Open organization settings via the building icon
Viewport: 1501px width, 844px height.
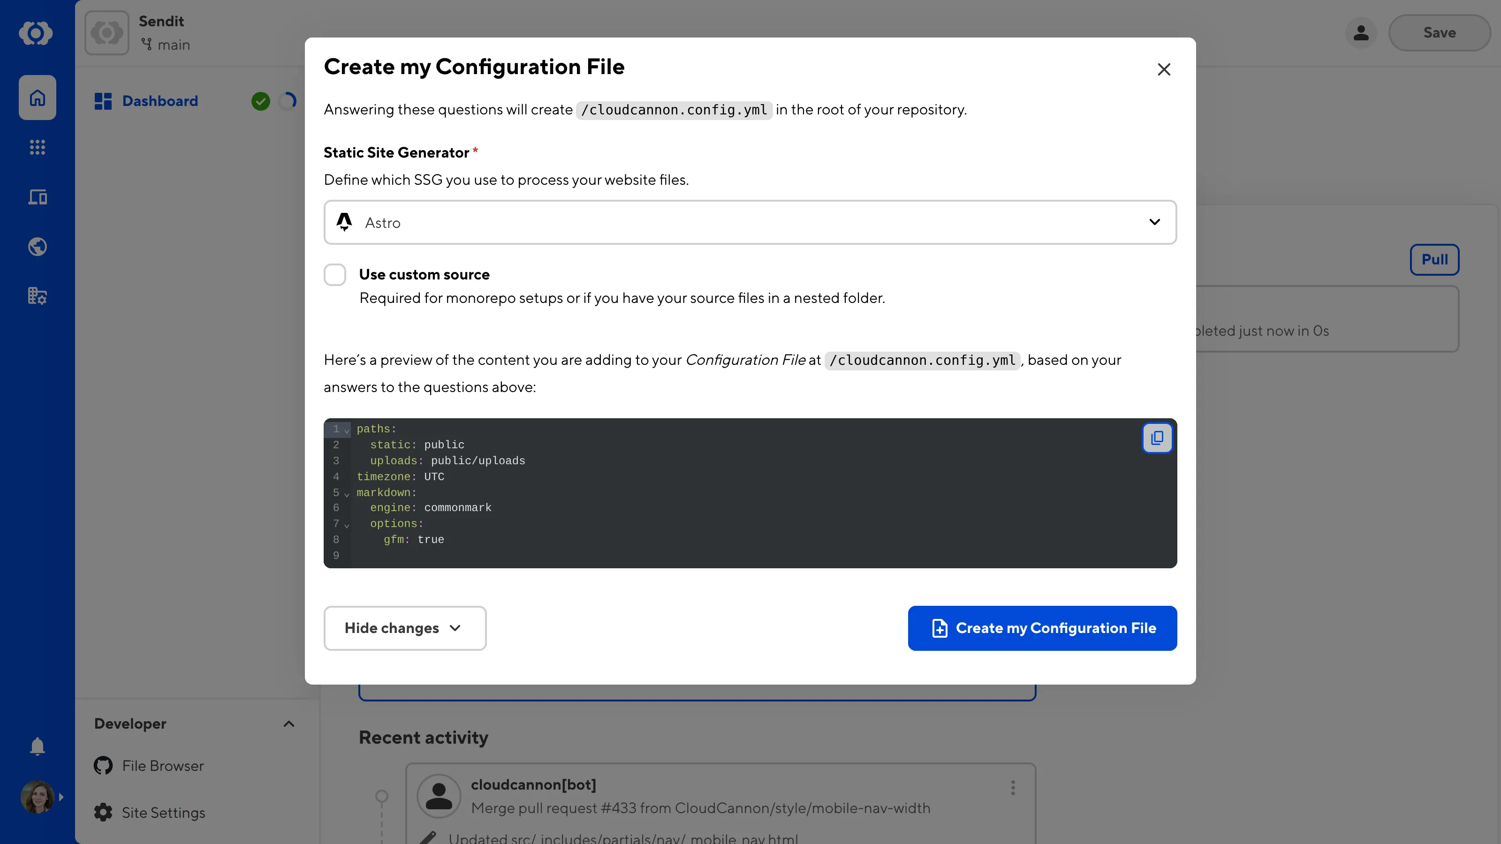tap(37, 295)
